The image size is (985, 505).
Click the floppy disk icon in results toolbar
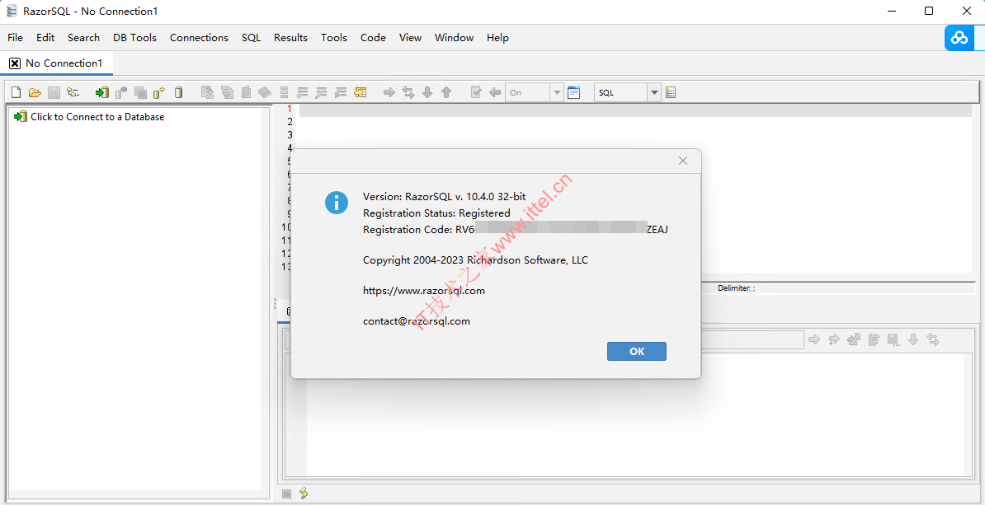point(892,339)
